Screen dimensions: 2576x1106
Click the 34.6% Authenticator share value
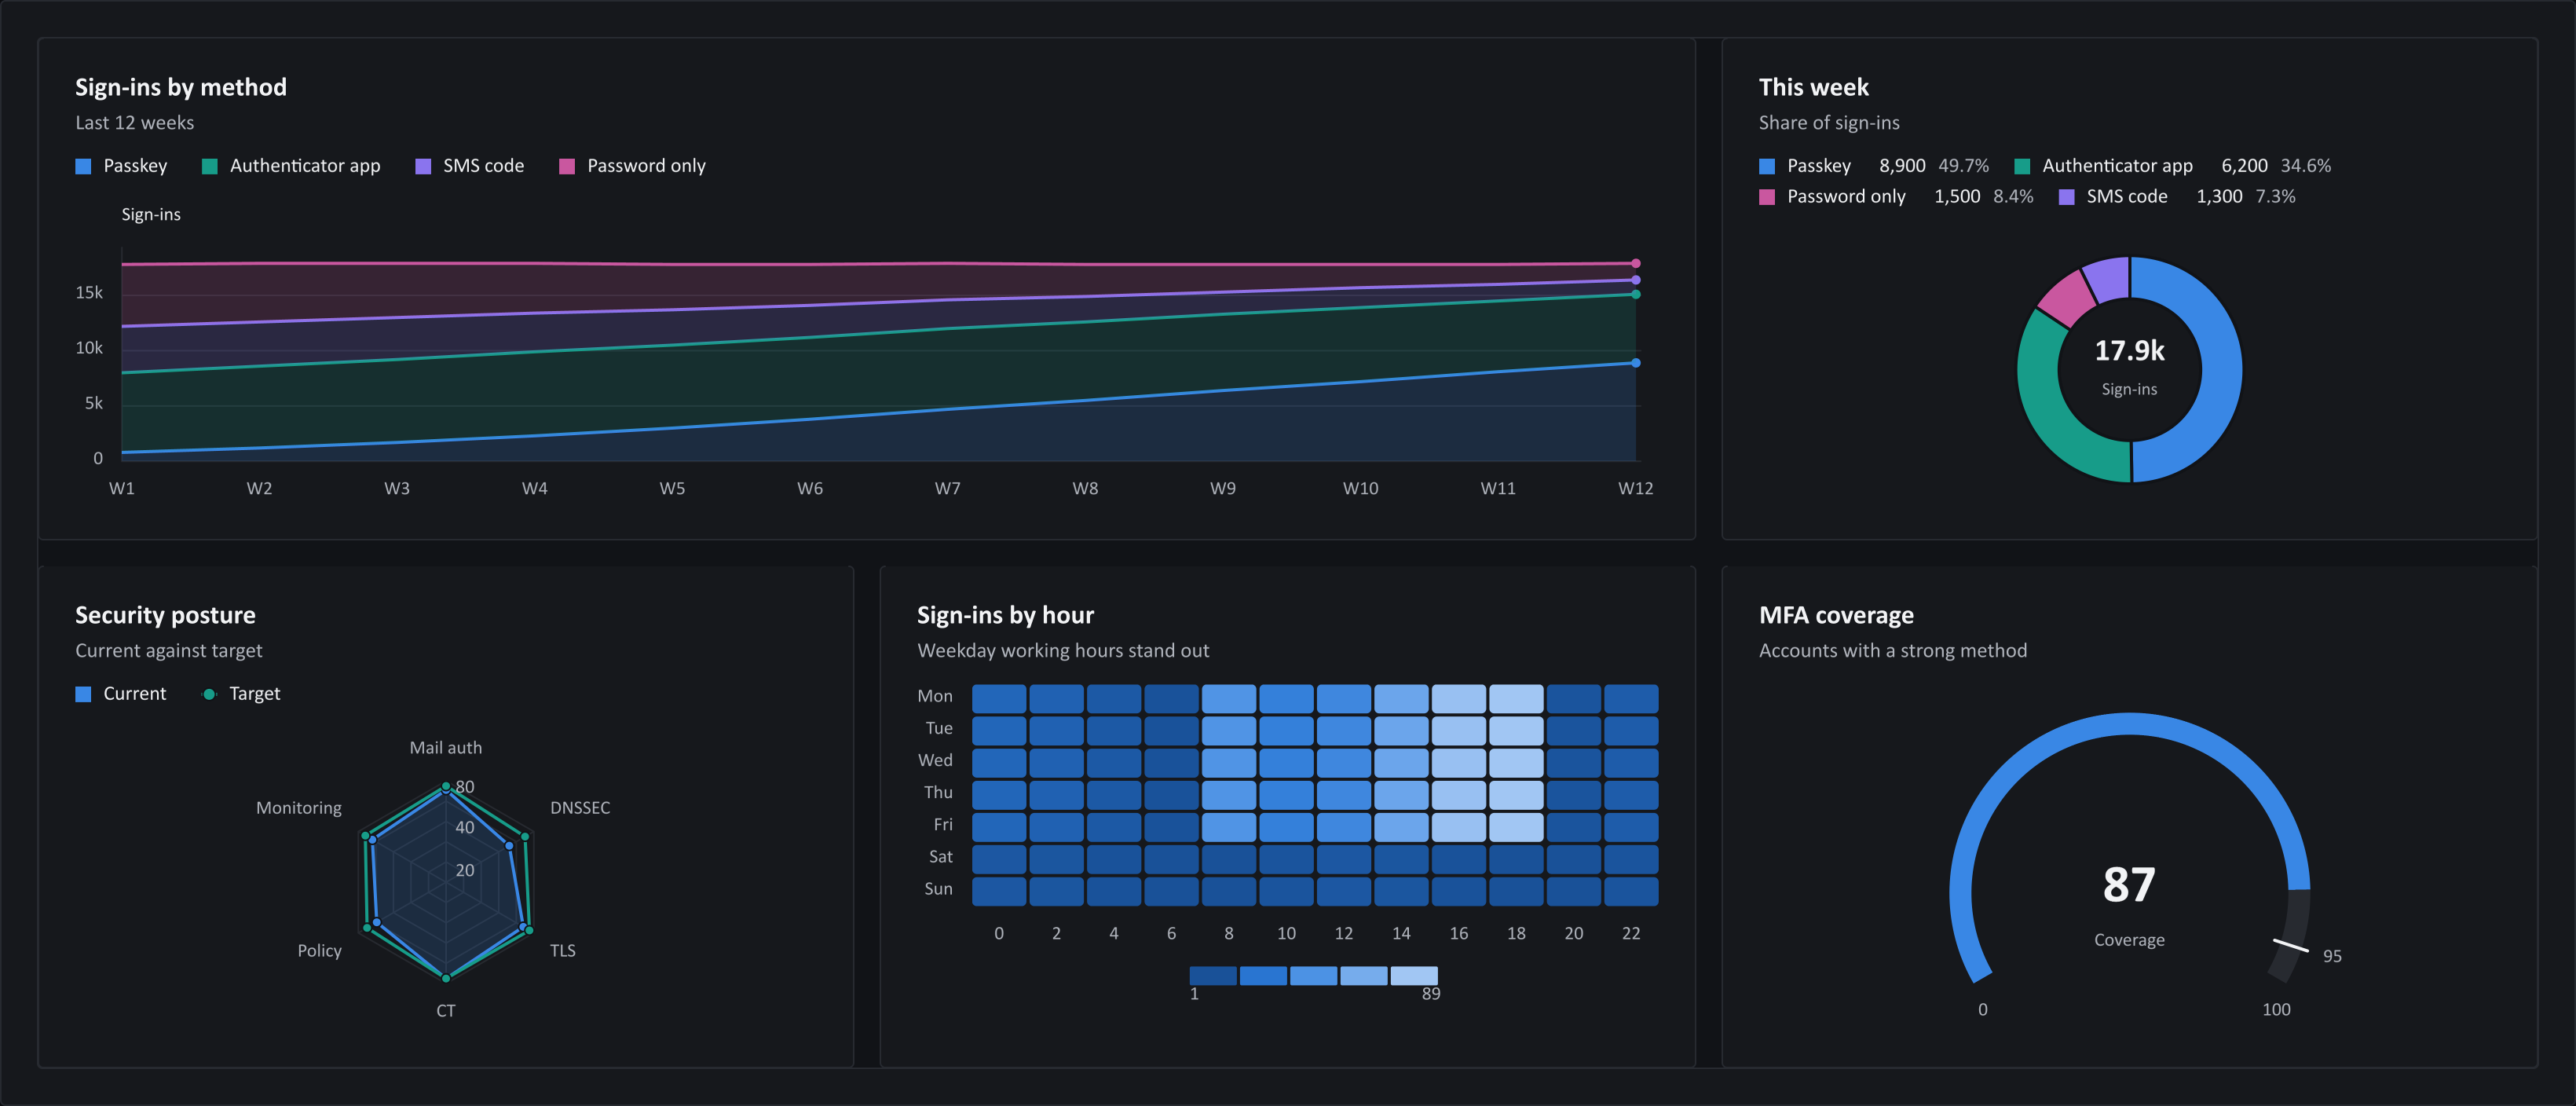pos(2305,166)
